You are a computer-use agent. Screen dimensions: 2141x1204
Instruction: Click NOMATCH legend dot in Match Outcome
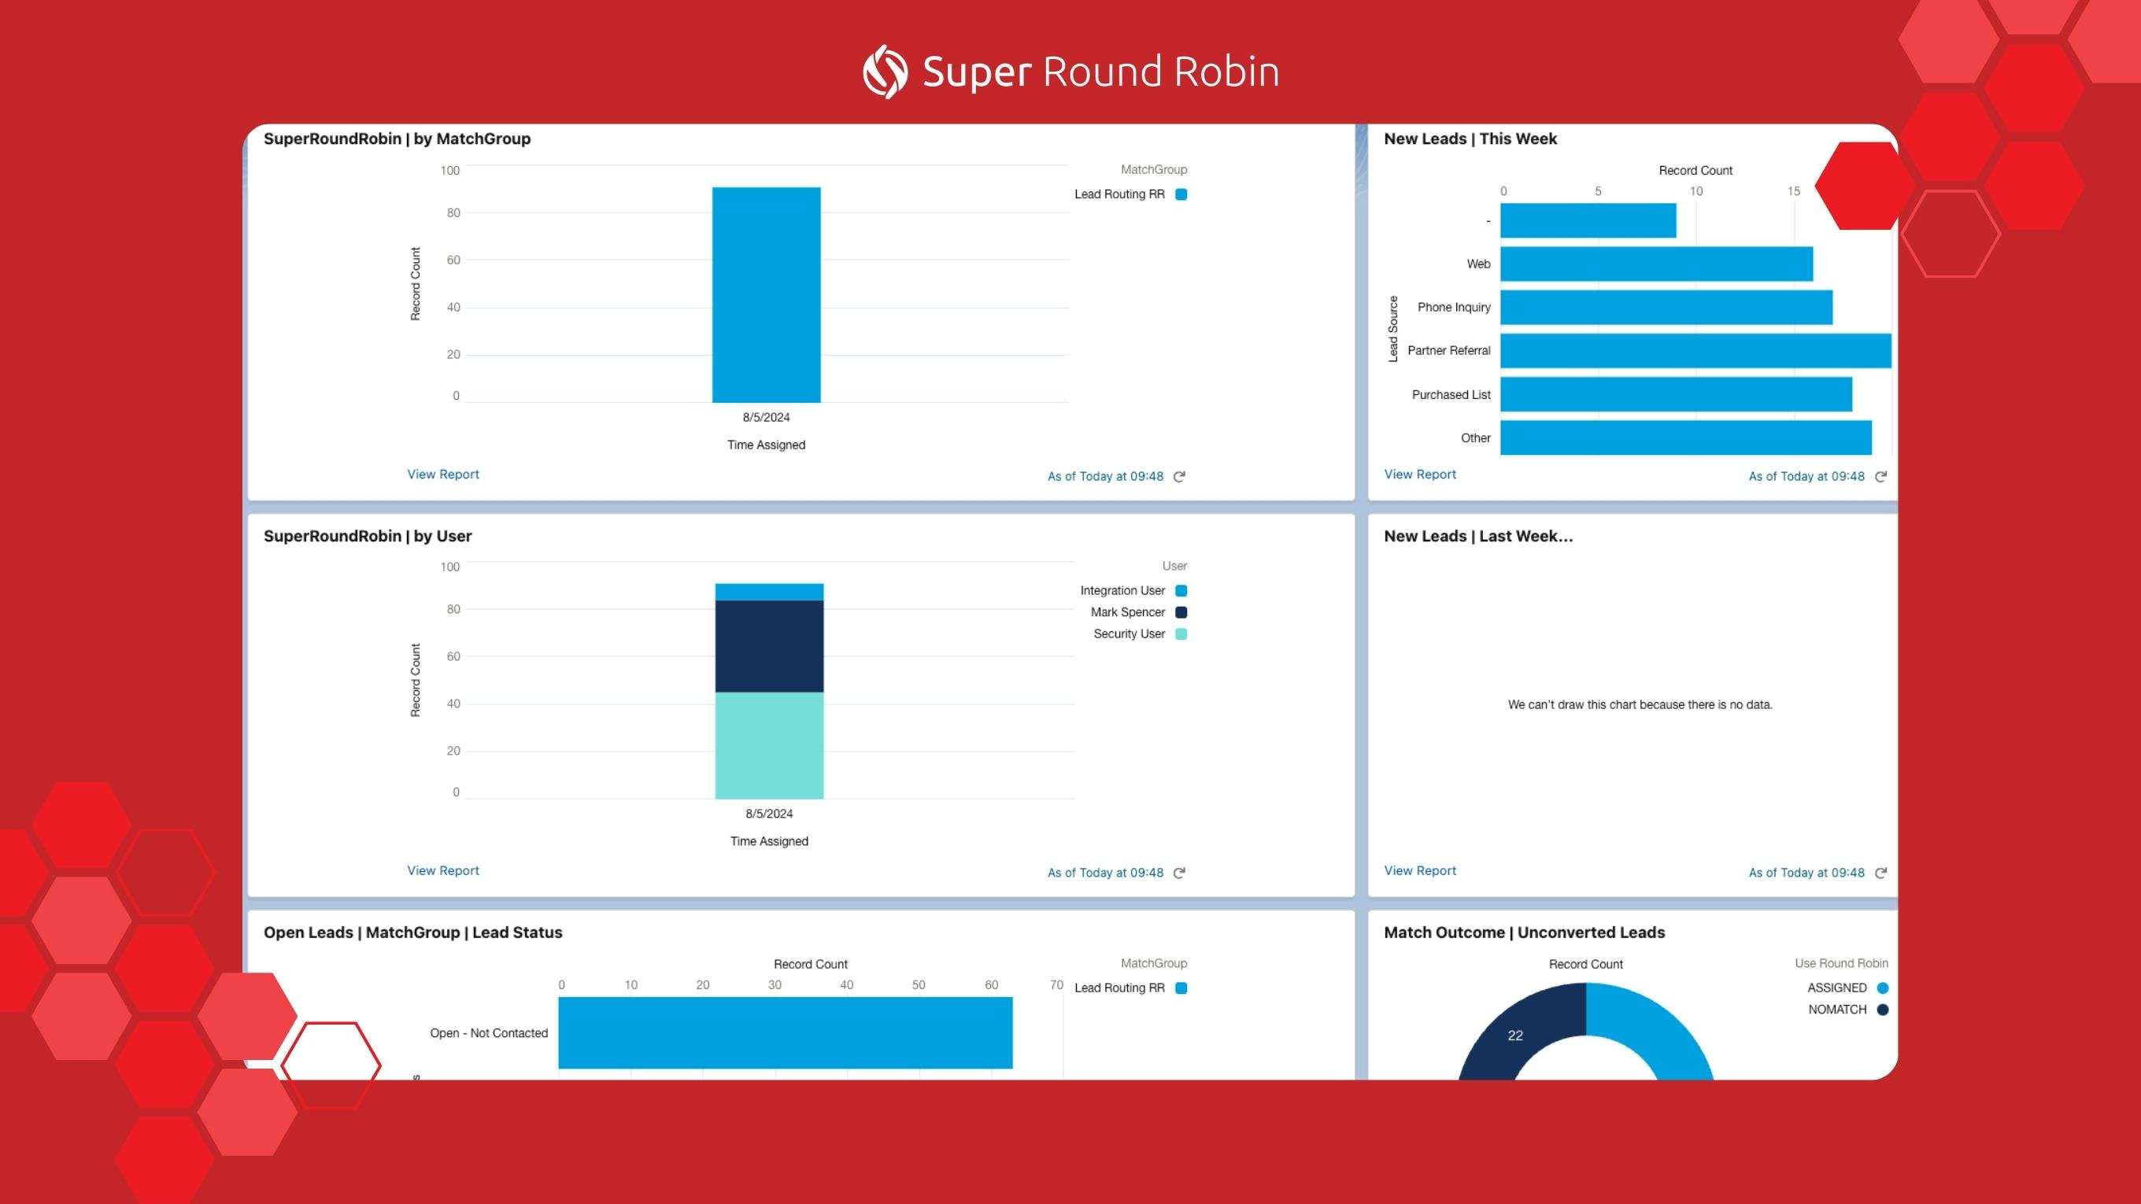1883,1010
